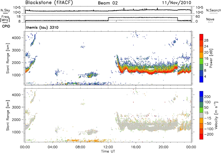This screenshot has width=221, height=153.
Task: Click the "-100" label on velocity scale
Action: 209,129
